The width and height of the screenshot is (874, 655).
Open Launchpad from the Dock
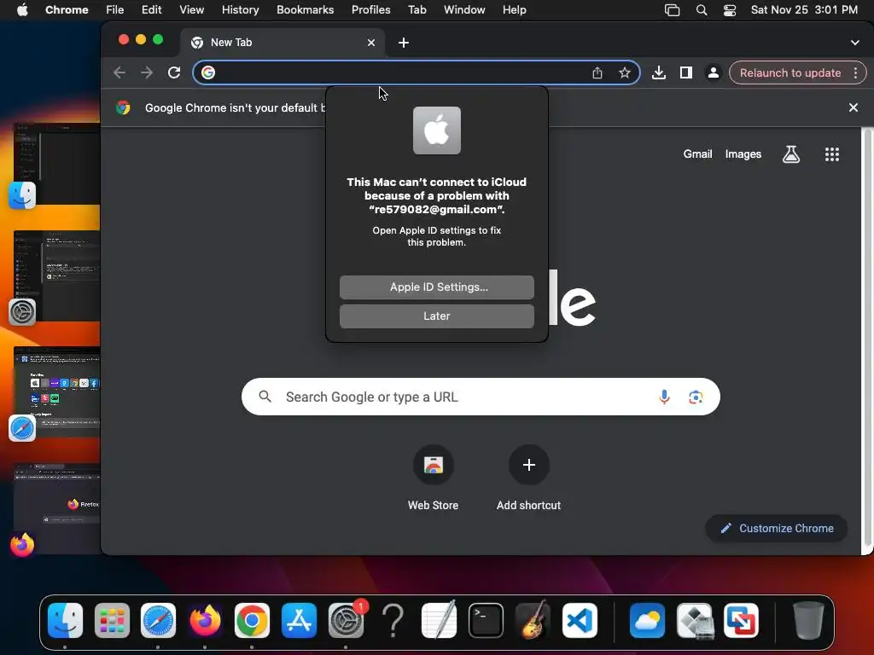(x=112, y=621)
